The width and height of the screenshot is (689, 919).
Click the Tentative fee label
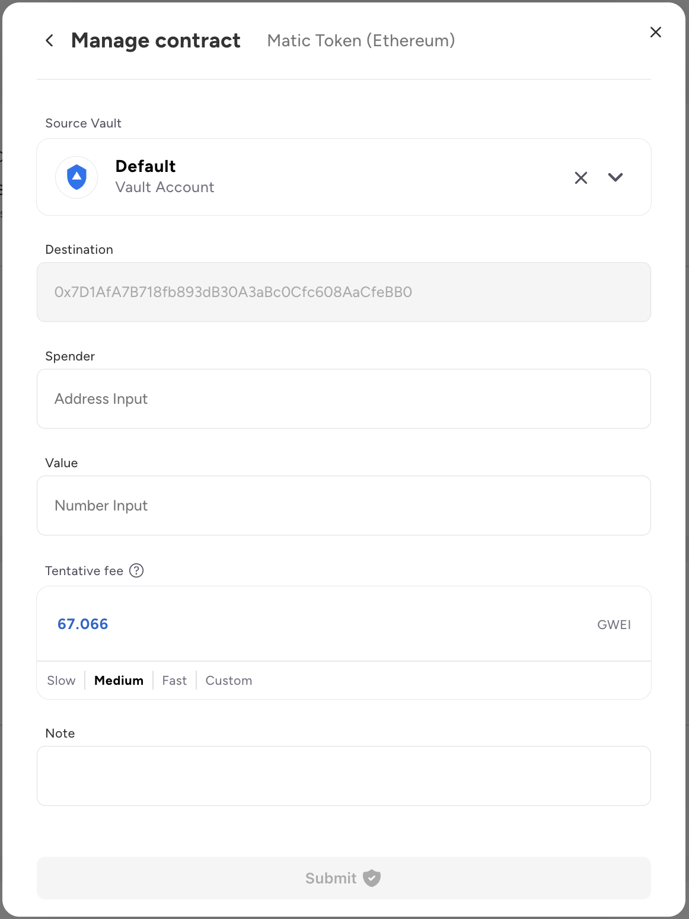pos(84,570)
